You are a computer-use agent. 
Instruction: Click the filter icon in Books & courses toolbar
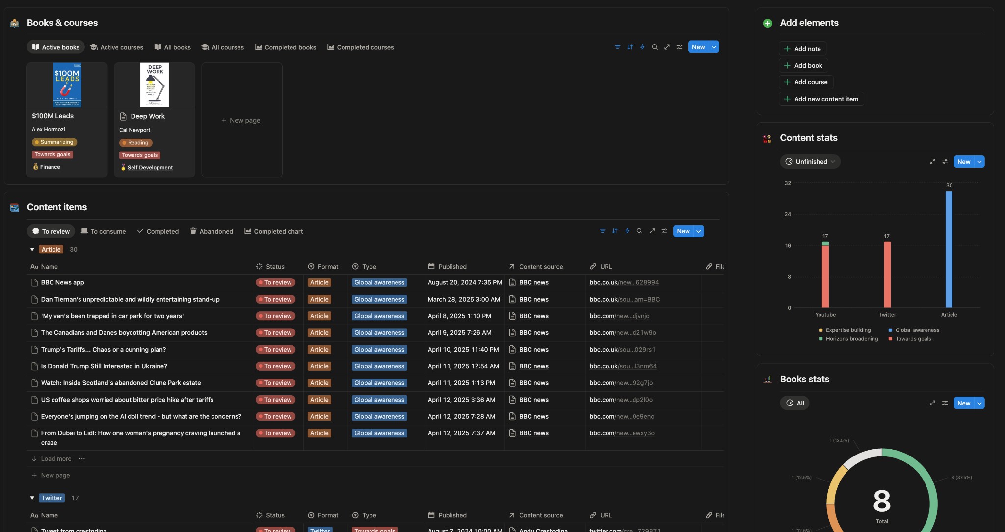tap(617, 47)
